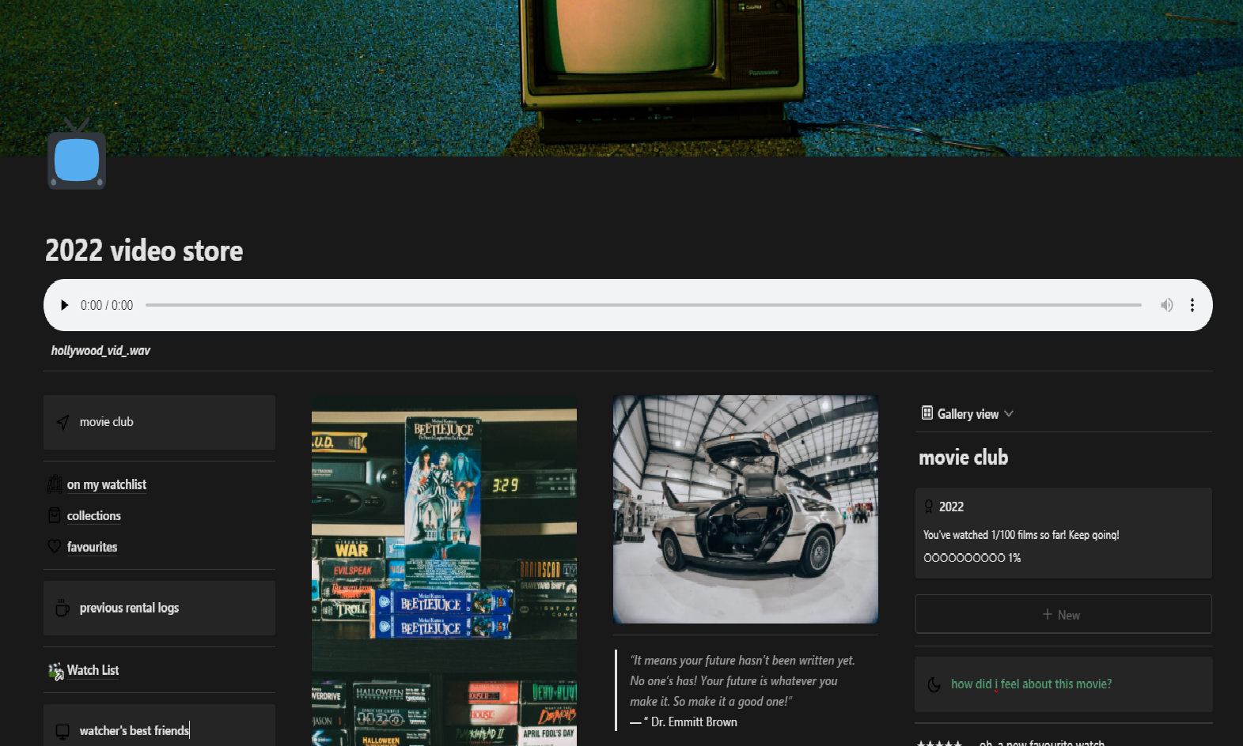Seek along the audio progress bar

coord(642,305)
